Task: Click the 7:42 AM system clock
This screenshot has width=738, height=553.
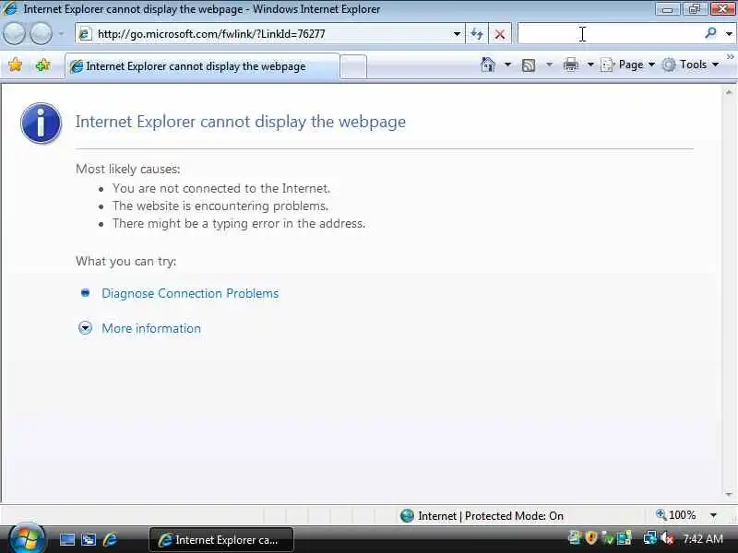Action: point(703,538)
